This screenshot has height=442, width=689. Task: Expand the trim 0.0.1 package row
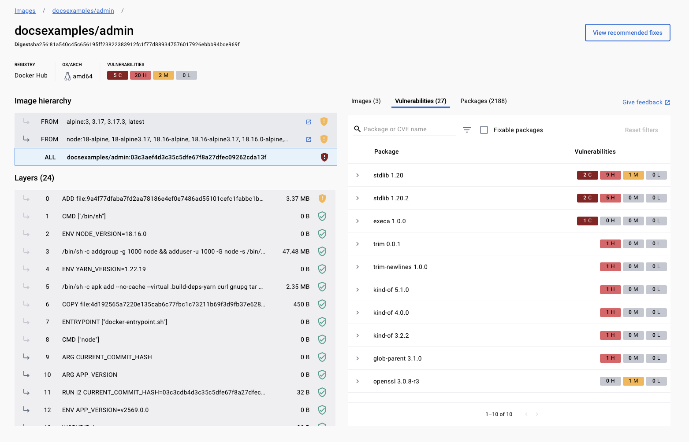pyautogui.click(x=358, y=244)
